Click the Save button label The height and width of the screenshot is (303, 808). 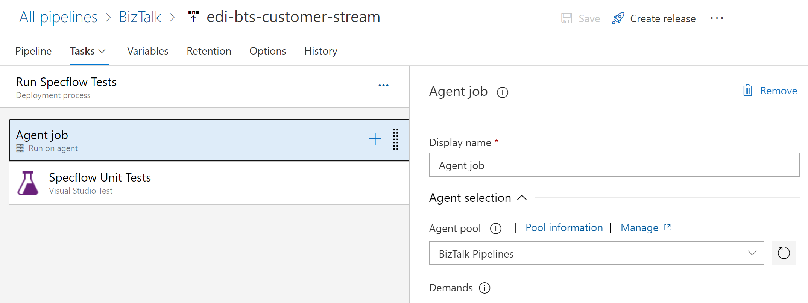point(589,18)
